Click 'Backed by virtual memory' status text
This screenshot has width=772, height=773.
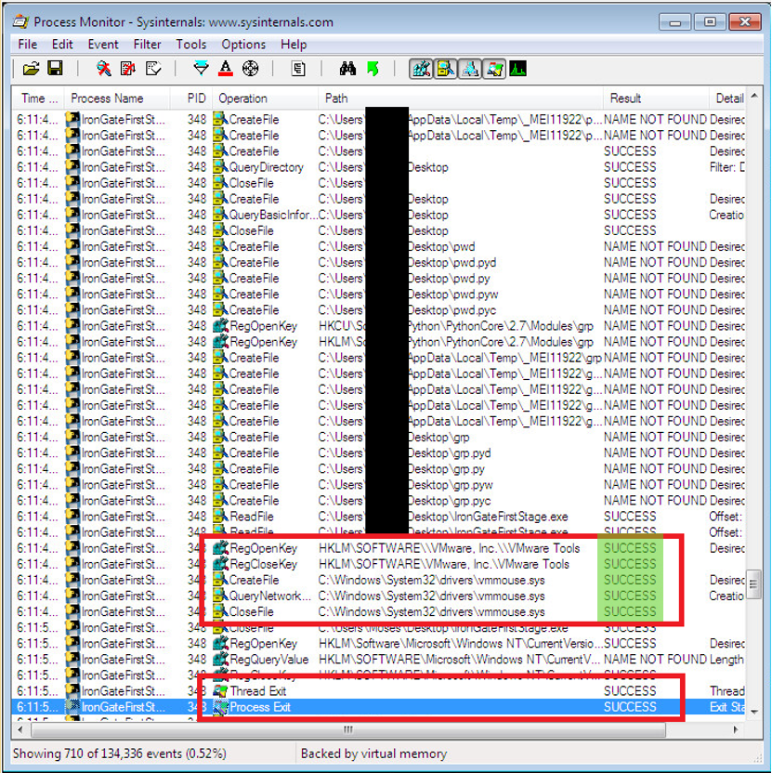373,753
